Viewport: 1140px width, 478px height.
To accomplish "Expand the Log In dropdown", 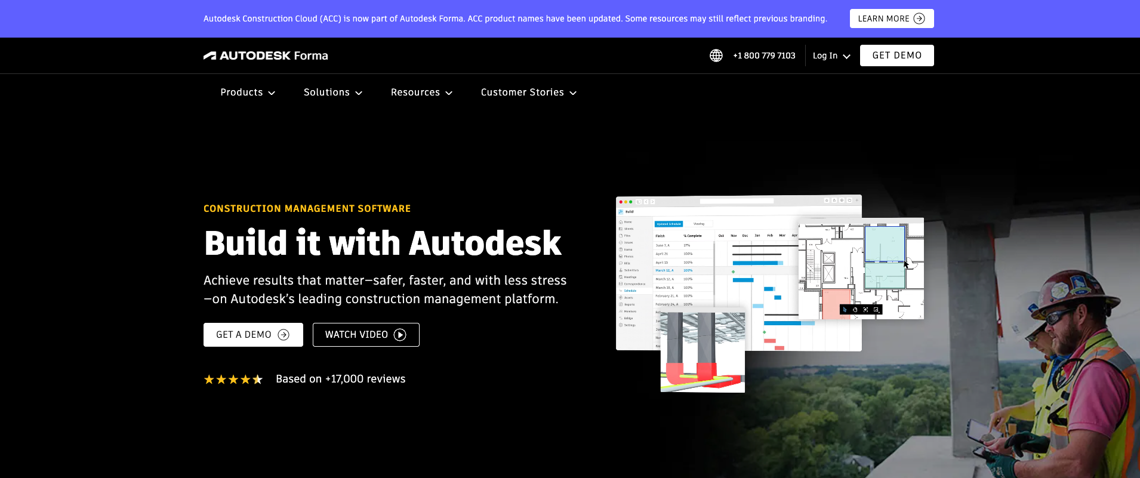I will coord(831,55).
